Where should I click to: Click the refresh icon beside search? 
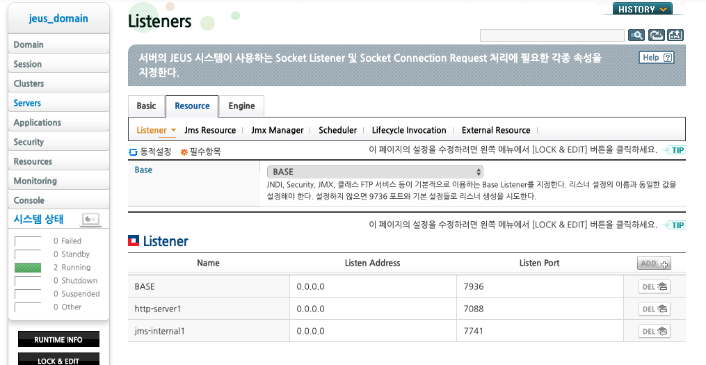pos(656,35)
